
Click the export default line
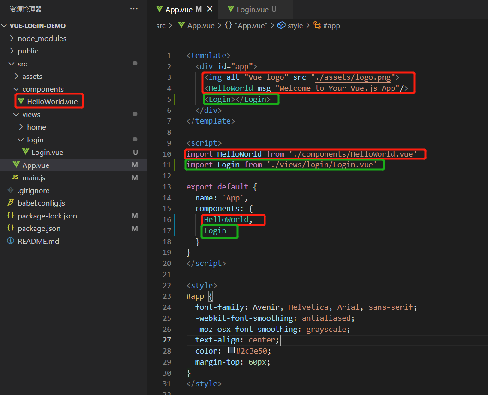222,187
